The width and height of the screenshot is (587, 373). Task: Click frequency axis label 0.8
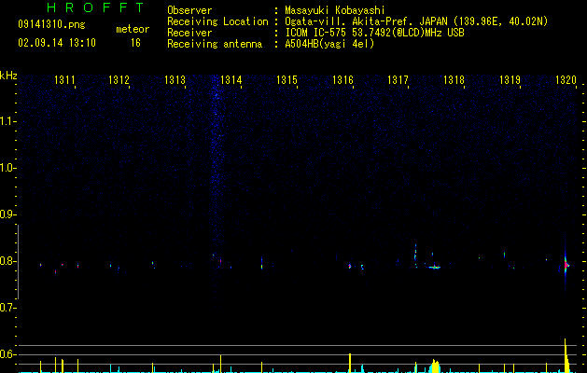(x=7, y=261)
